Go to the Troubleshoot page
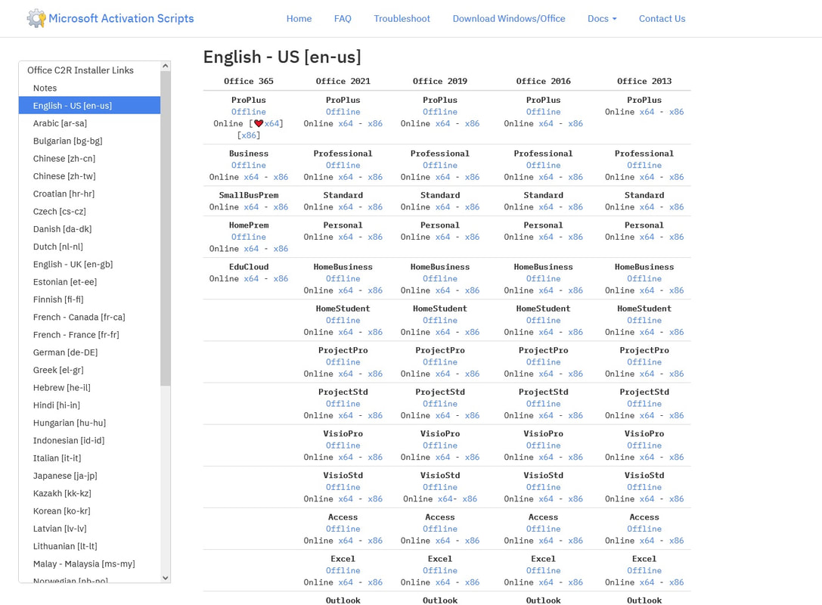The image size is (822, 605). coord(402,18)
